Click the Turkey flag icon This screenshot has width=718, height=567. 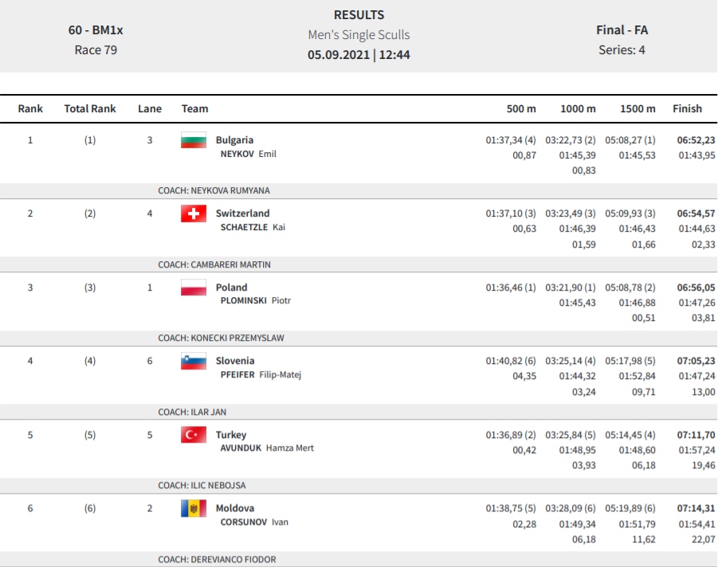point(193,435)
